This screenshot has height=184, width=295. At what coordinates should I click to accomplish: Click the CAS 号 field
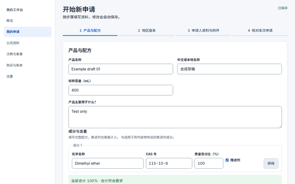pos(169,163)
